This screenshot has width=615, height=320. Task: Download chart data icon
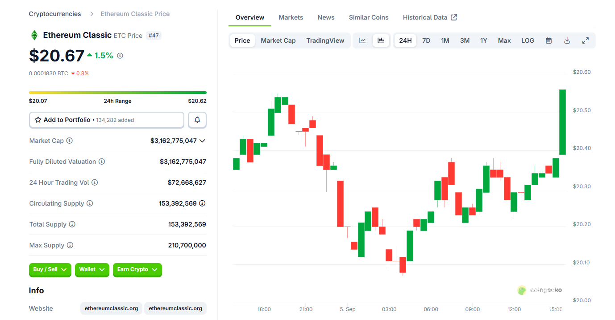pos(567,41)
